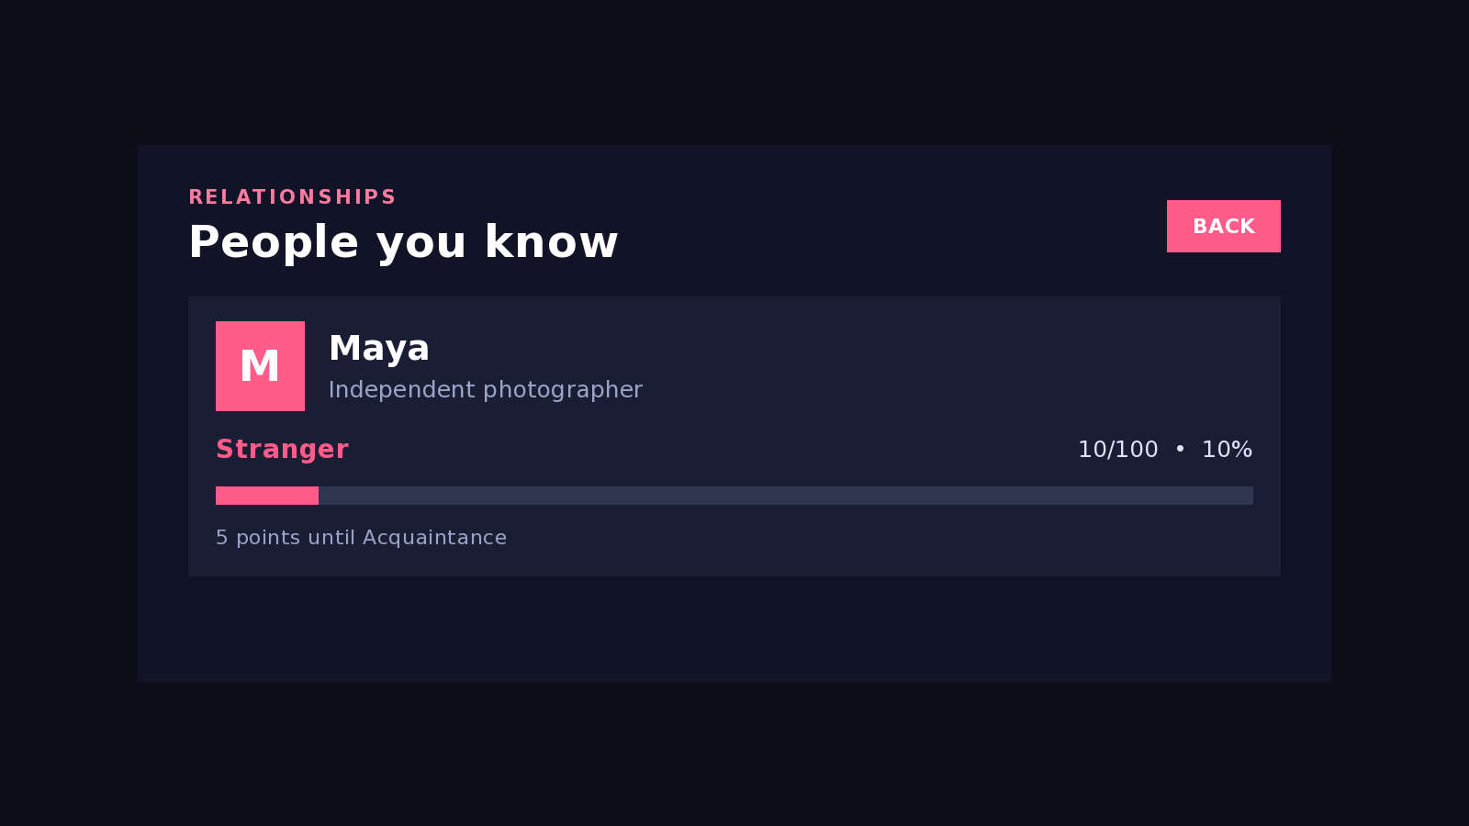Click the RELATIONSHIPS section label
Image resolution: width=1469 pixels, height=826 pixels.
click(x=292, y=197)
